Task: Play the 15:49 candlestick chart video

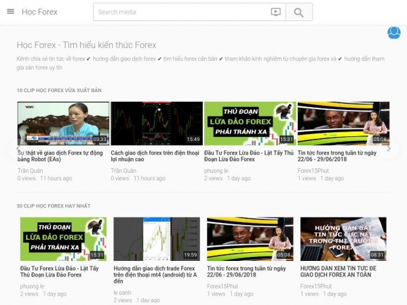Action: pyautogui.click(x=157, y=123)
